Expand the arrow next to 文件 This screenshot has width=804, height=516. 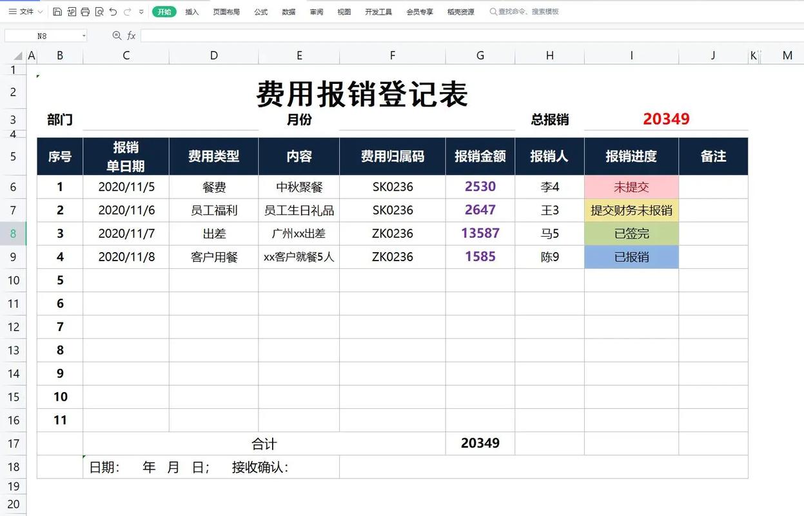point(41,12)
